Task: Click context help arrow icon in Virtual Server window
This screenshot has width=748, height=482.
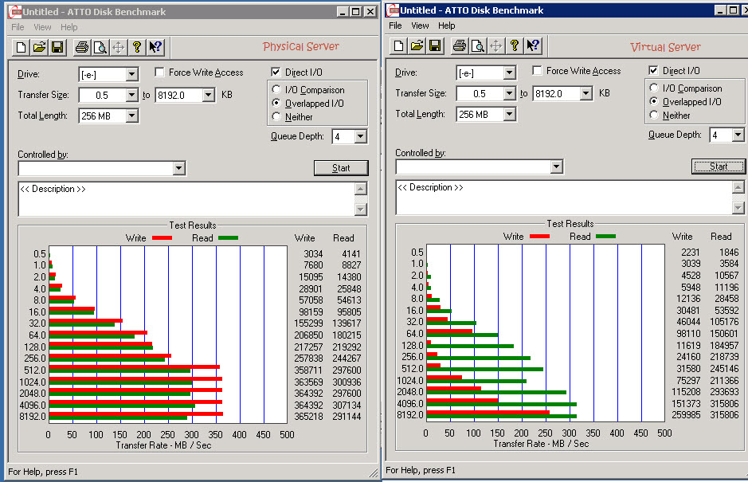Action: tap(533, 45)
